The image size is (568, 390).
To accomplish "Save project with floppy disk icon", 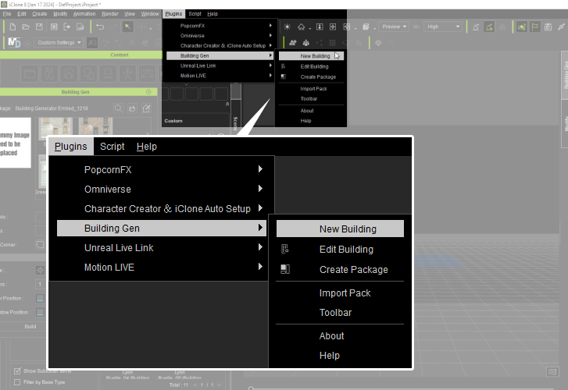I will tap(39, 27).
